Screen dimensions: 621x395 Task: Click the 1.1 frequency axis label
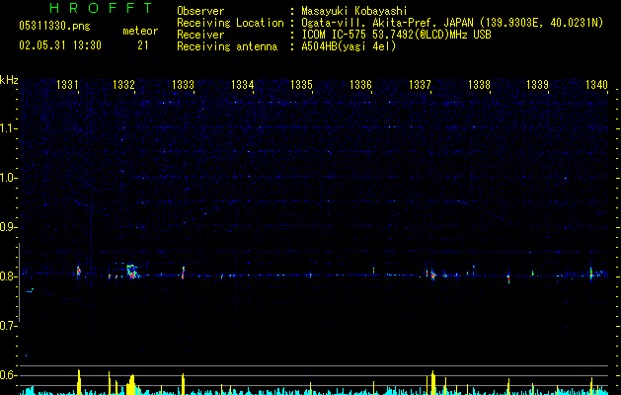point(9,128)
